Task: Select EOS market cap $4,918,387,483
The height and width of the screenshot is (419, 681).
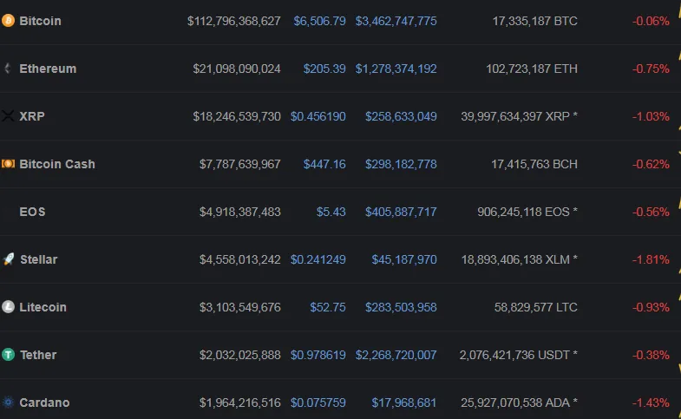Action: pos(239,212)
